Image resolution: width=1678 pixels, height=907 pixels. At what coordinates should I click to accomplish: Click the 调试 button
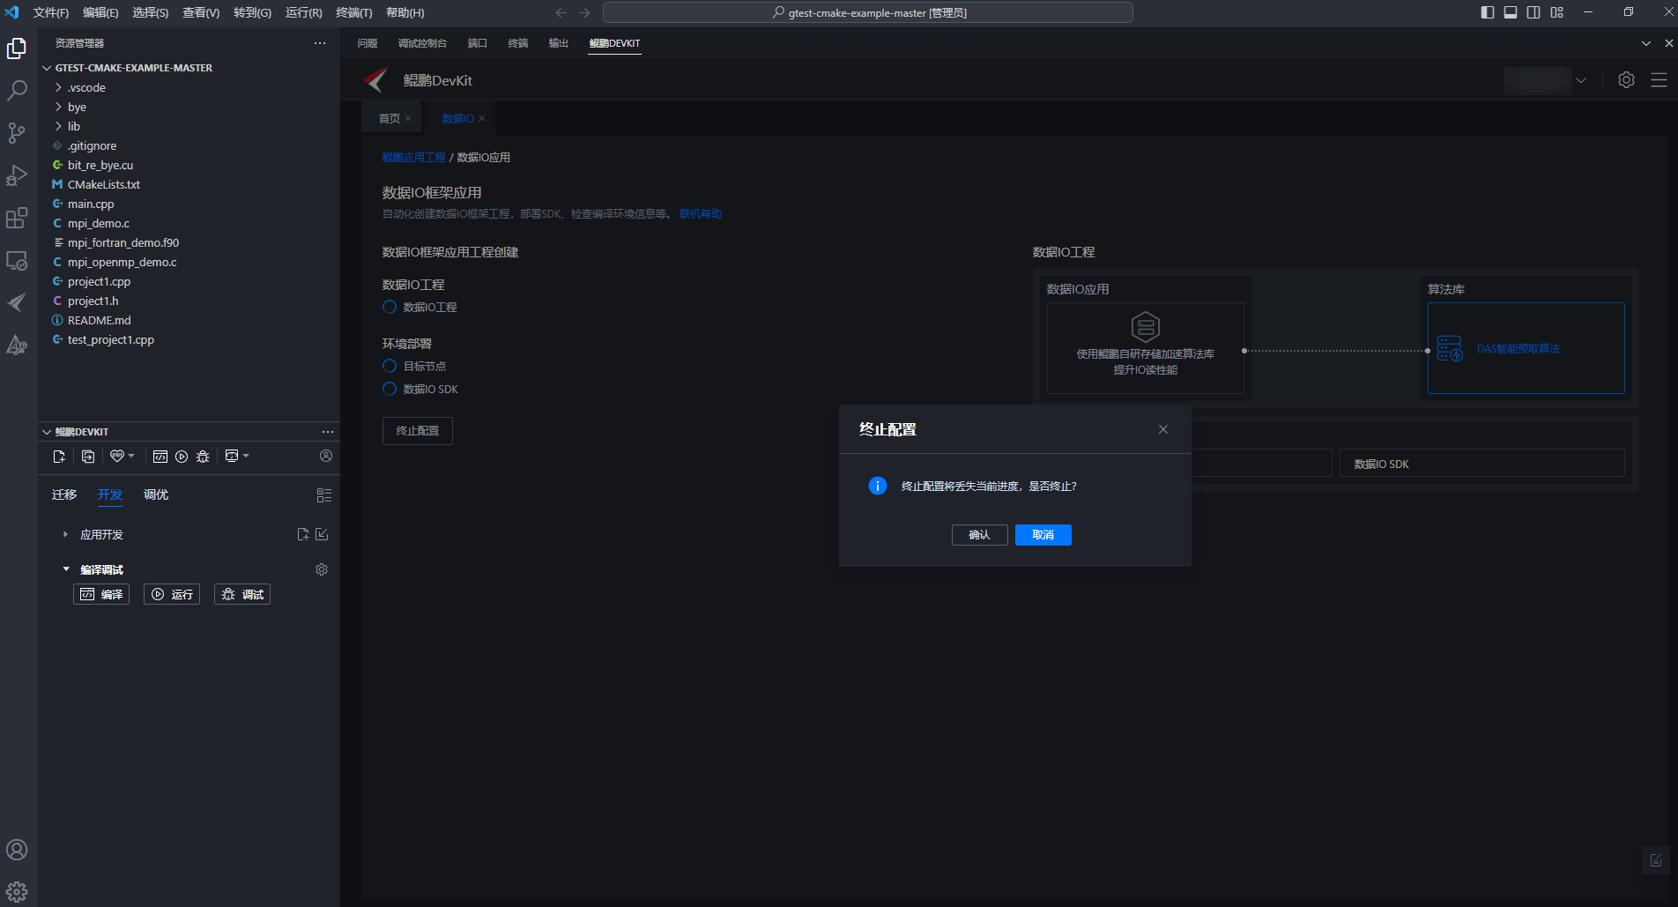point(242,594)
